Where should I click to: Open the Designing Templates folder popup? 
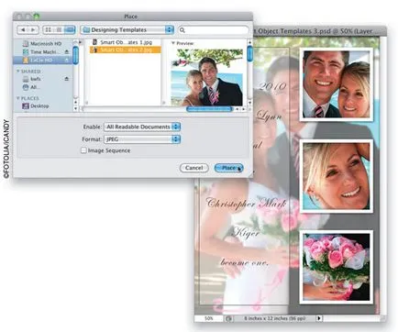pyautogui.click(x=127, y=29)
